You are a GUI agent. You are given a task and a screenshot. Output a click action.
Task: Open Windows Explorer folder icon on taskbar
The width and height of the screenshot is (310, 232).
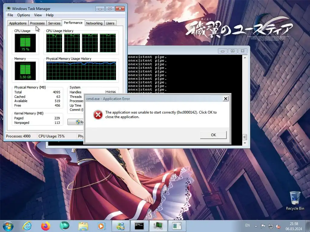point(83,226)
